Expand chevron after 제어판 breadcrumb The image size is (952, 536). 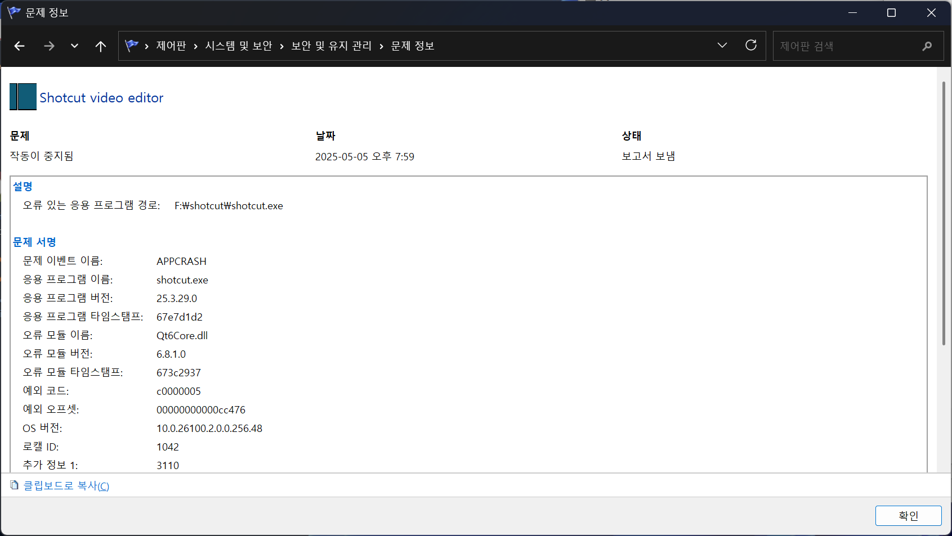point(195,46)
